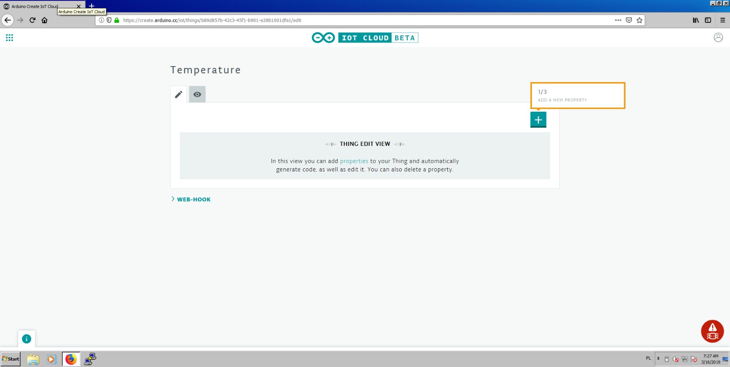Bookmark this page with star icon
Image resolution: width=730 pixels, height=367 pixels.
click(639, 20)
